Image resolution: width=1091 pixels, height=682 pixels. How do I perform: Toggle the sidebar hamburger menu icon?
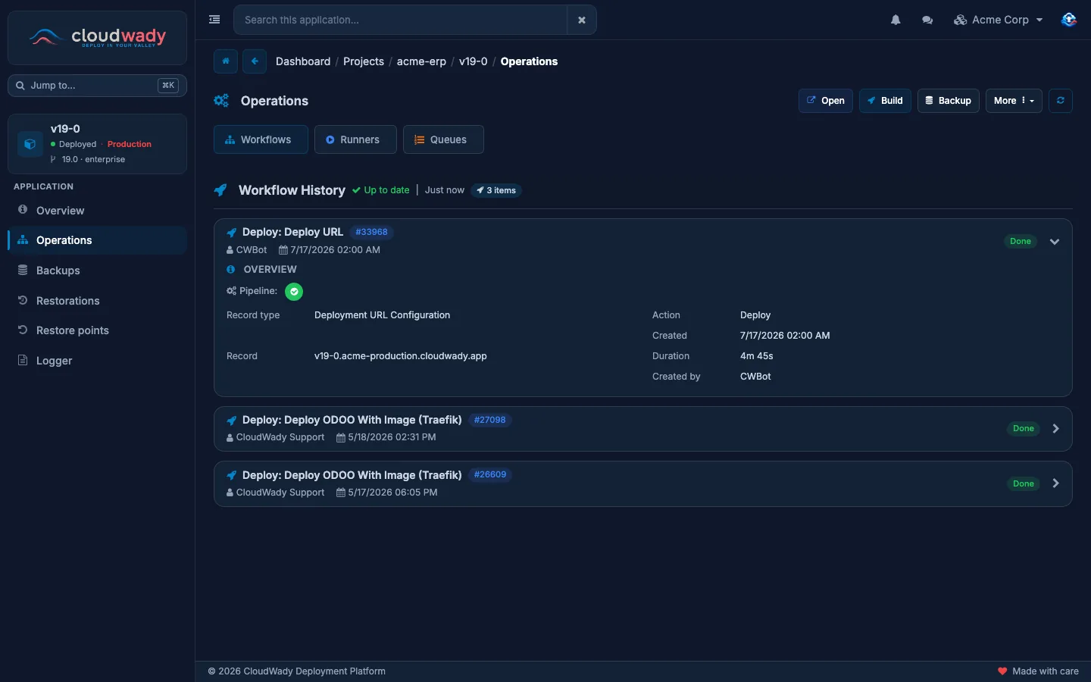point(214,20)
